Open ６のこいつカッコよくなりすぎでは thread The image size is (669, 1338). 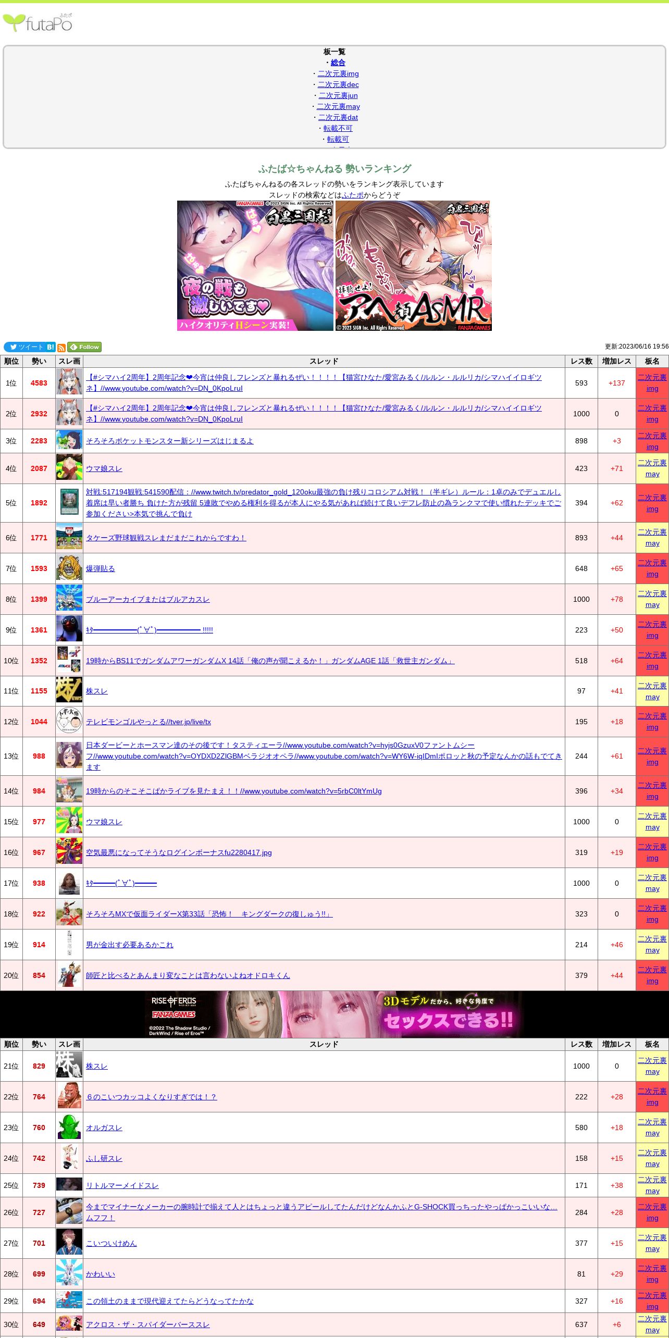[151, 1097]
